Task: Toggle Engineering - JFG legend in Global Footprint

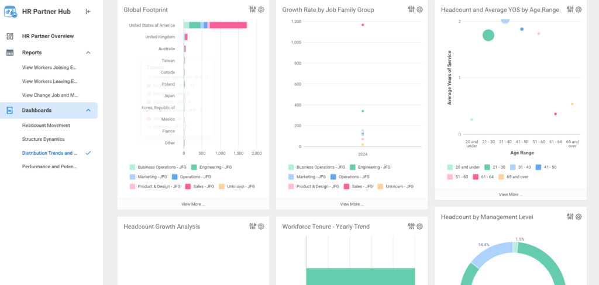Action: [211, 167]
